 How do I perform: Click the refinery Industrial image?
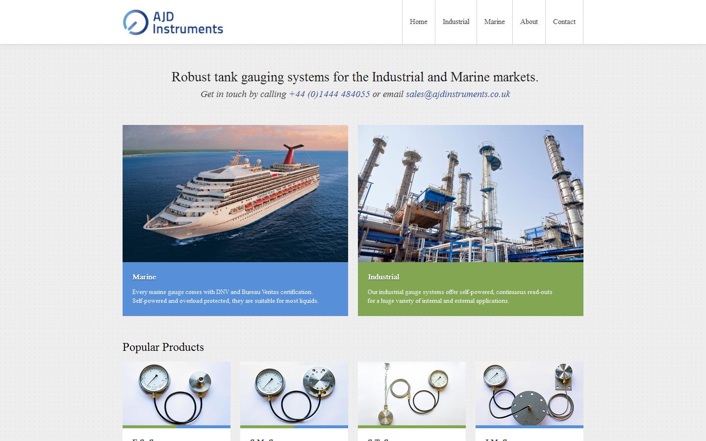click(471, 193)
